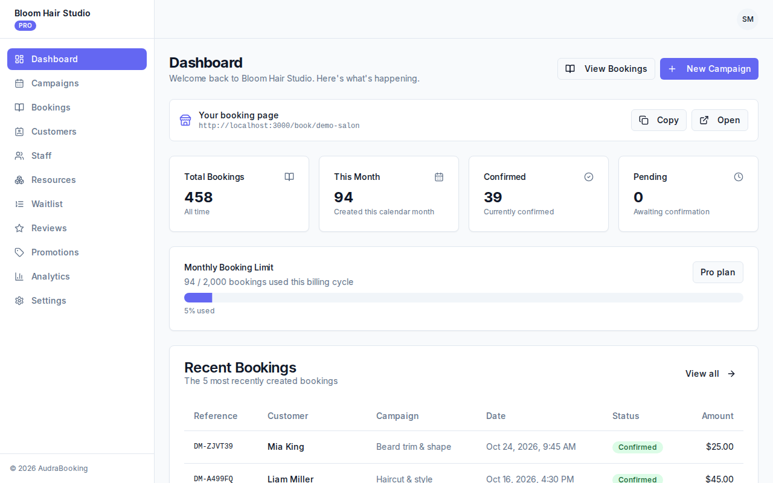
Task: Click the copy icon in Copy button
Action: point(644,120)
